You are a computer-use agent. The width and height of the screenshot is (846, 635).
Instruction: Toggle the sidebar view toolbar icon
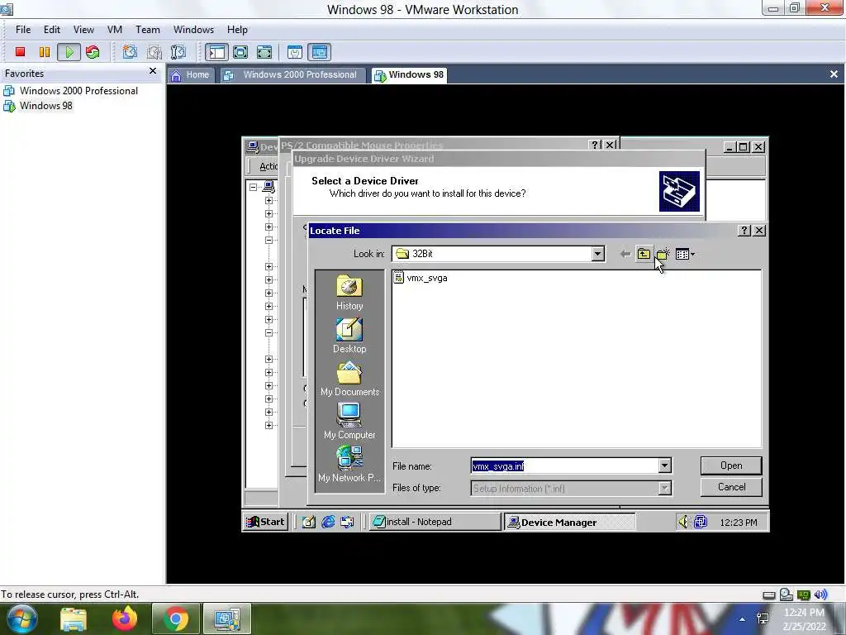[x=216, y=52]
